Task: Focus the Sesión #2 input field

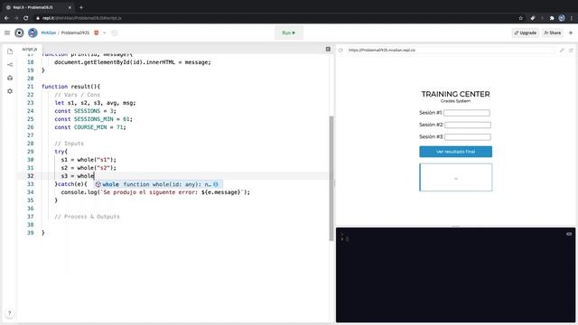Action: coord(468,125)
